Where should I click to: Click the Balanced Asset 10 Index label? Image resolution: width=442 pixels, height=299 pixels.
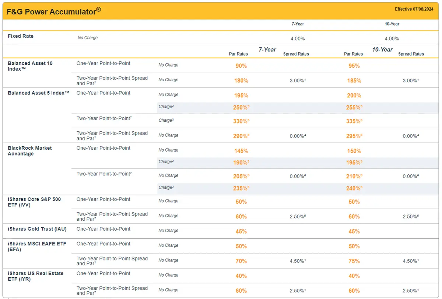tap(30, 66)
